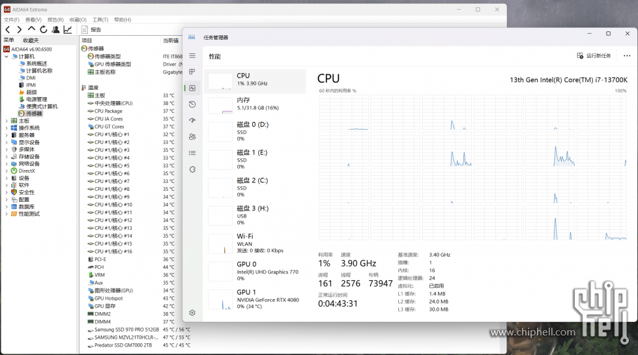Open AIDA64 工具(T) menu
The height and width of the screenshot is (355, 638).
point(100,20)
